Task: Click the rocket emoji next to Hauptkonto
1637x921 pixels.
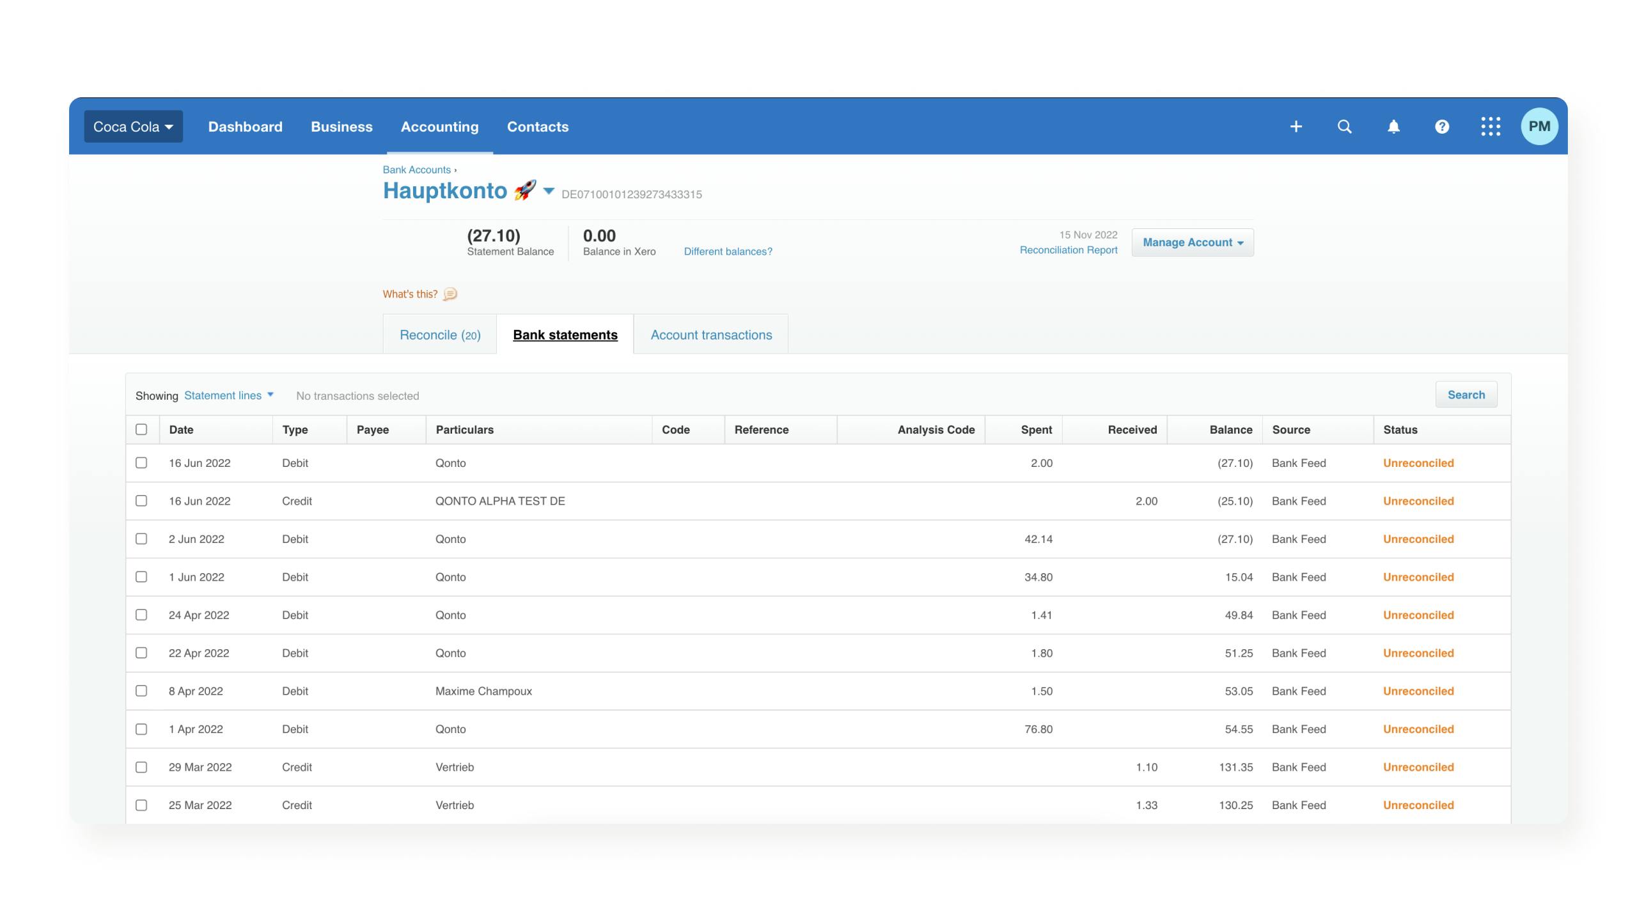Action: tap(524, 190)
